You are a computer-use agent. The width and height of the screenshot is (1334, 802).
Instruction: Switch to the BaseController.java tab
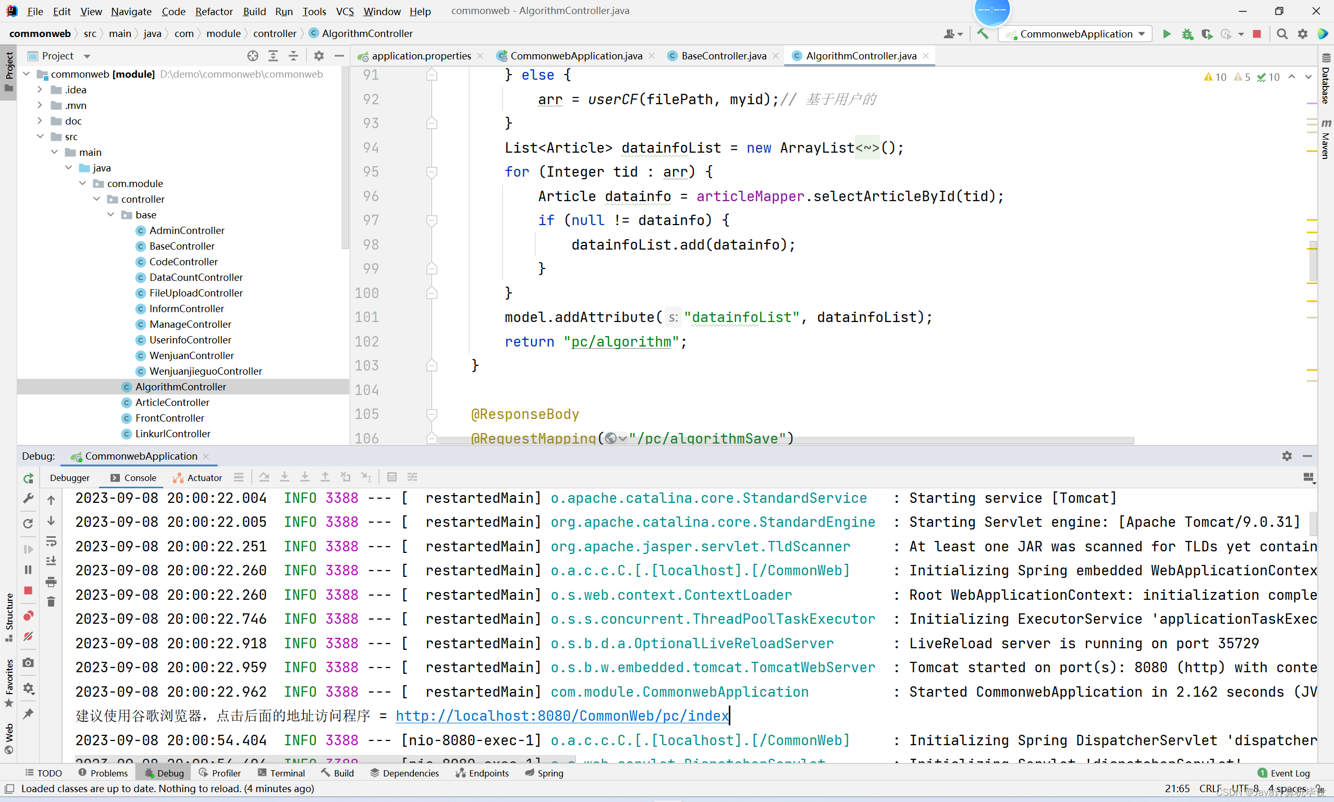pos(723,56)
